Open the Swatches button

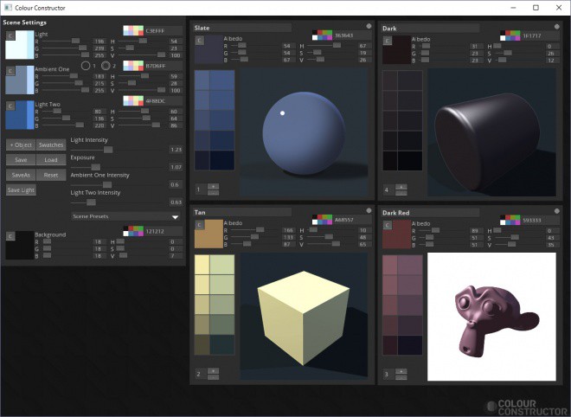51,144
